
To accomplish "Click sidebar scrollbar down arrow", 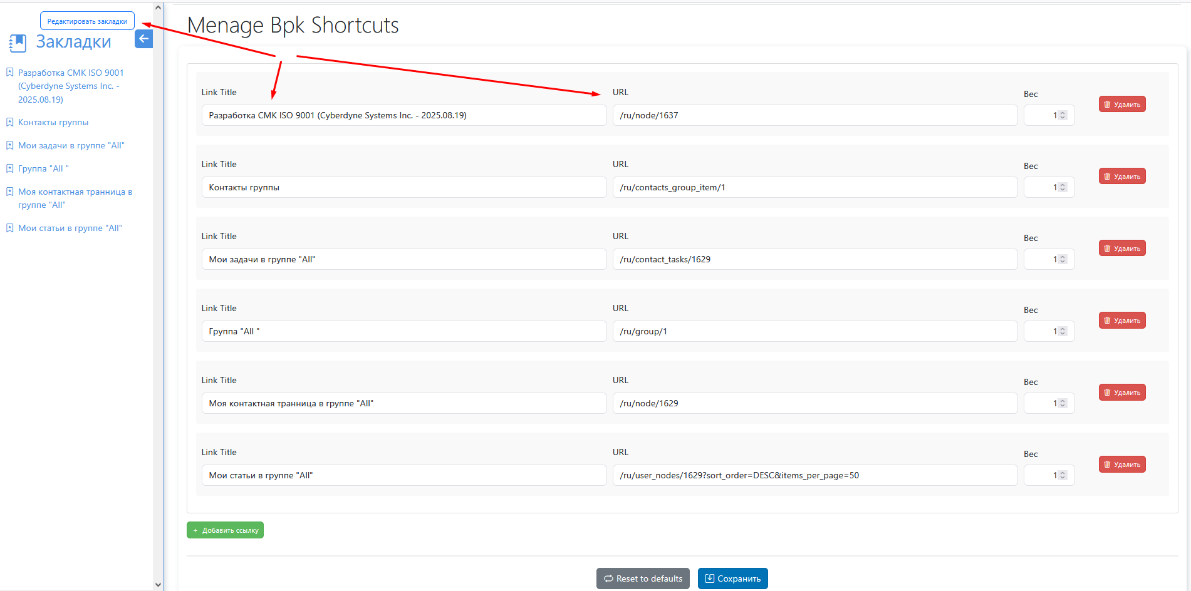I will (158, 585).
